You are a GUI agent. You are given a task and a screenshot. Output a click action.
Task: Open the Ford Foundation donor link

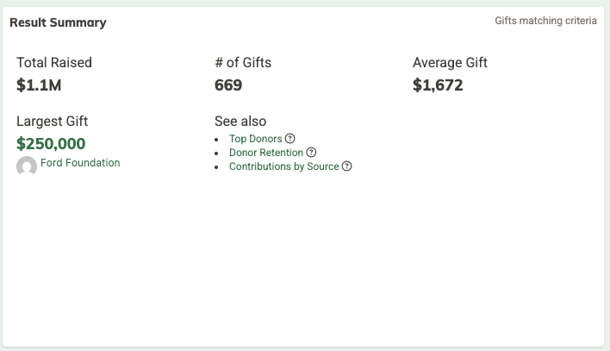80,163
